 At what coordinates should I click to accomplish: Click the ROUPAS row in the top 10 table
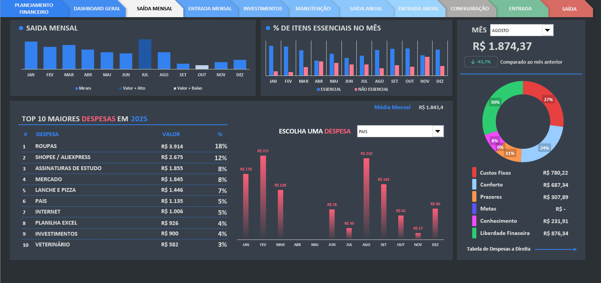point(125,146)
